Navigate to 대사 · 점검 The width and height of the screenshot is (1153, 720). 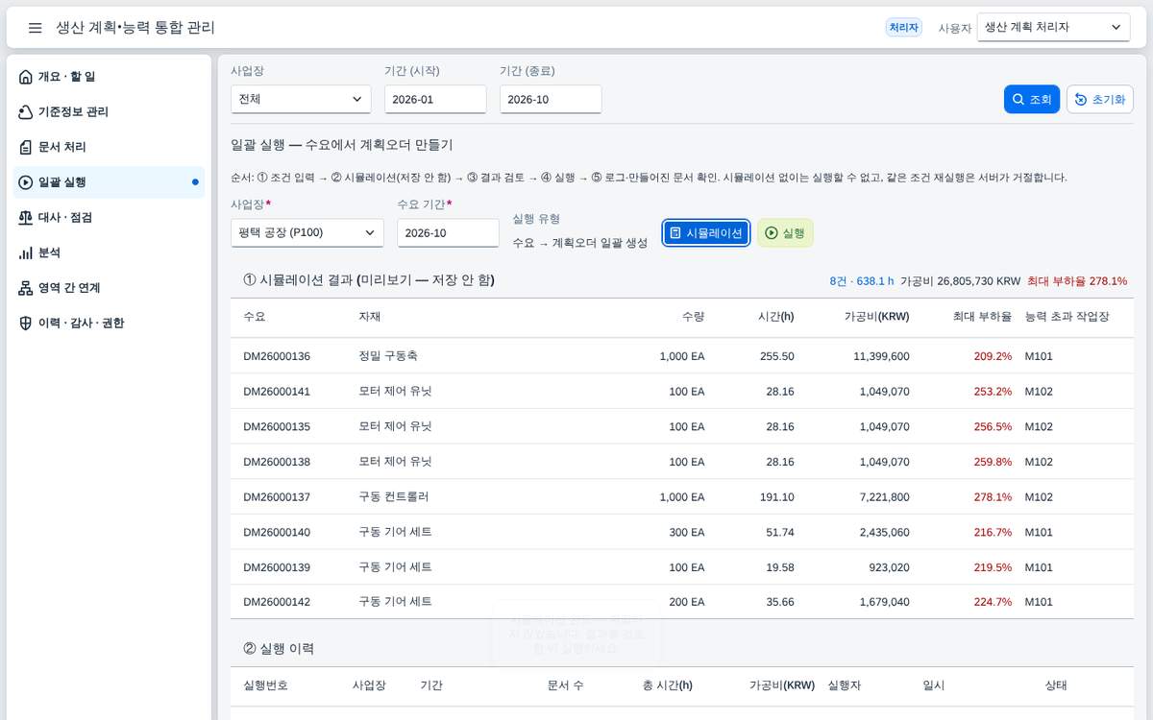coord(109,218)
